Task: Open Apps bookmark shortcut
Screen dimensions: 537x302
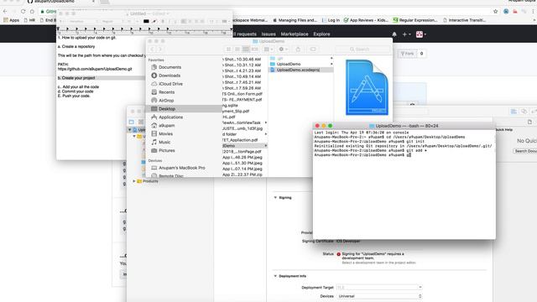Action: tap(11, 20)
